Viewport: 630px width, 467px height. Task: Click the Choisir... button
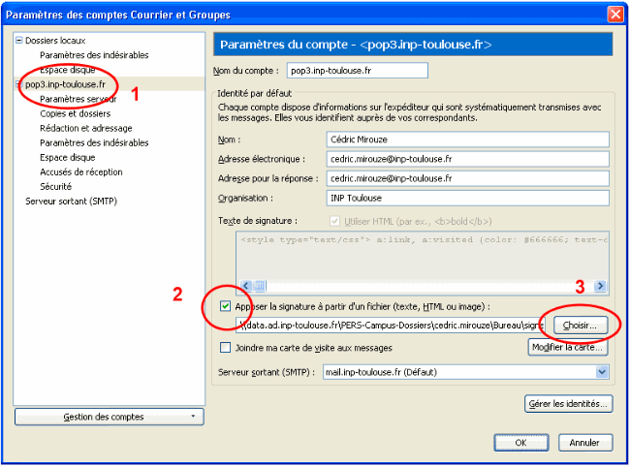pos(581,326)
